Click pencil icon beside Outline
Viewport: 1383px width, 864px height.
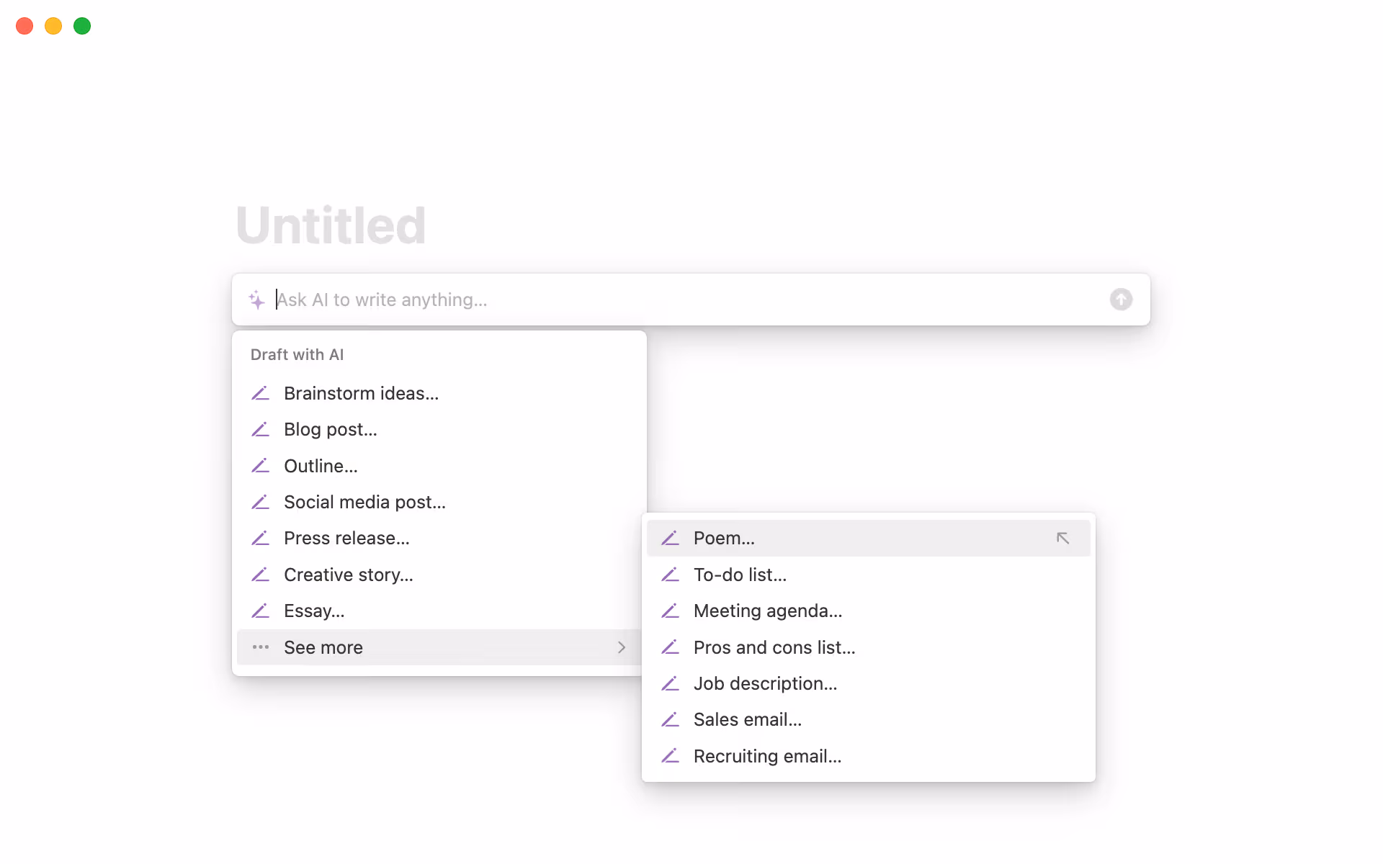[x=260, y=466]
